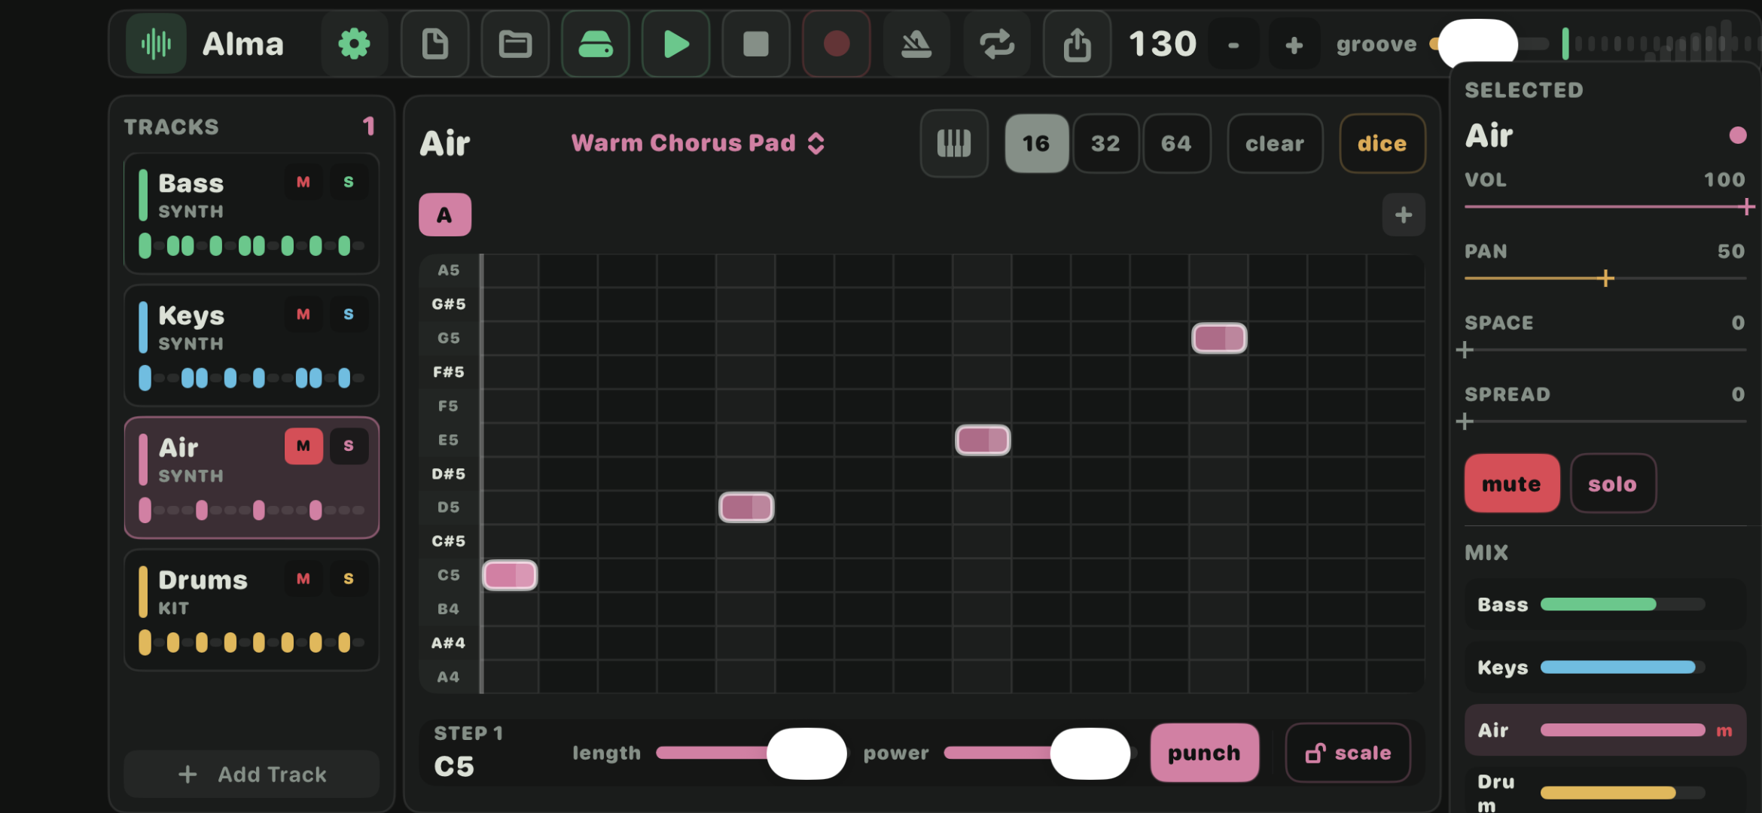Switch to 32-step grid mode
Image resolution: width=1762 pixels, height=813 pixels.
pos(1105,143)
